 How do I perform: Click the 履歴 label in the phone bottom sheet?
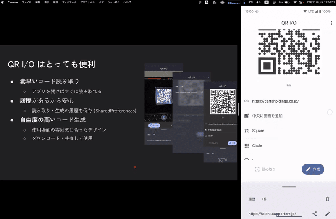point(252,199)
